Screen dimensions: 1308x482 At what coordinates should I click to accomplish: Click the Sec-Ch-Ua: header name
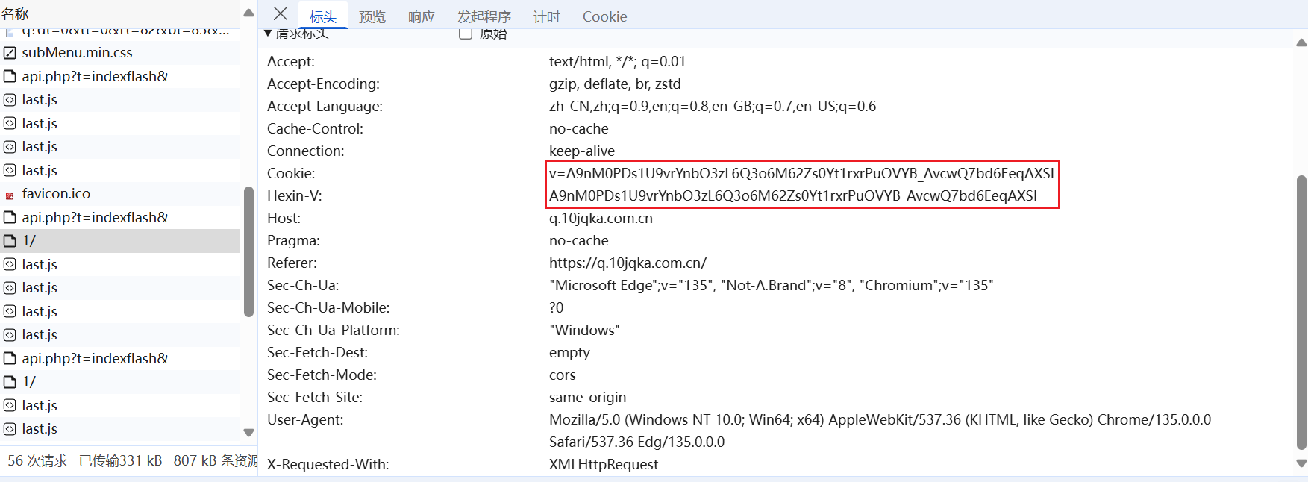point(303,285)
